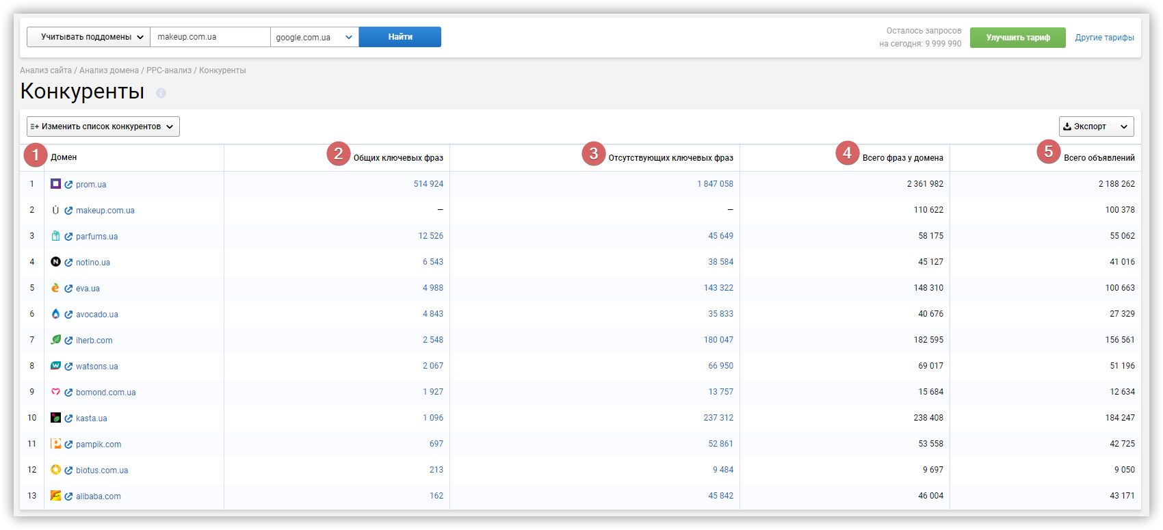
Task: Open external link icon for kasta.ua
Action: 68,419
